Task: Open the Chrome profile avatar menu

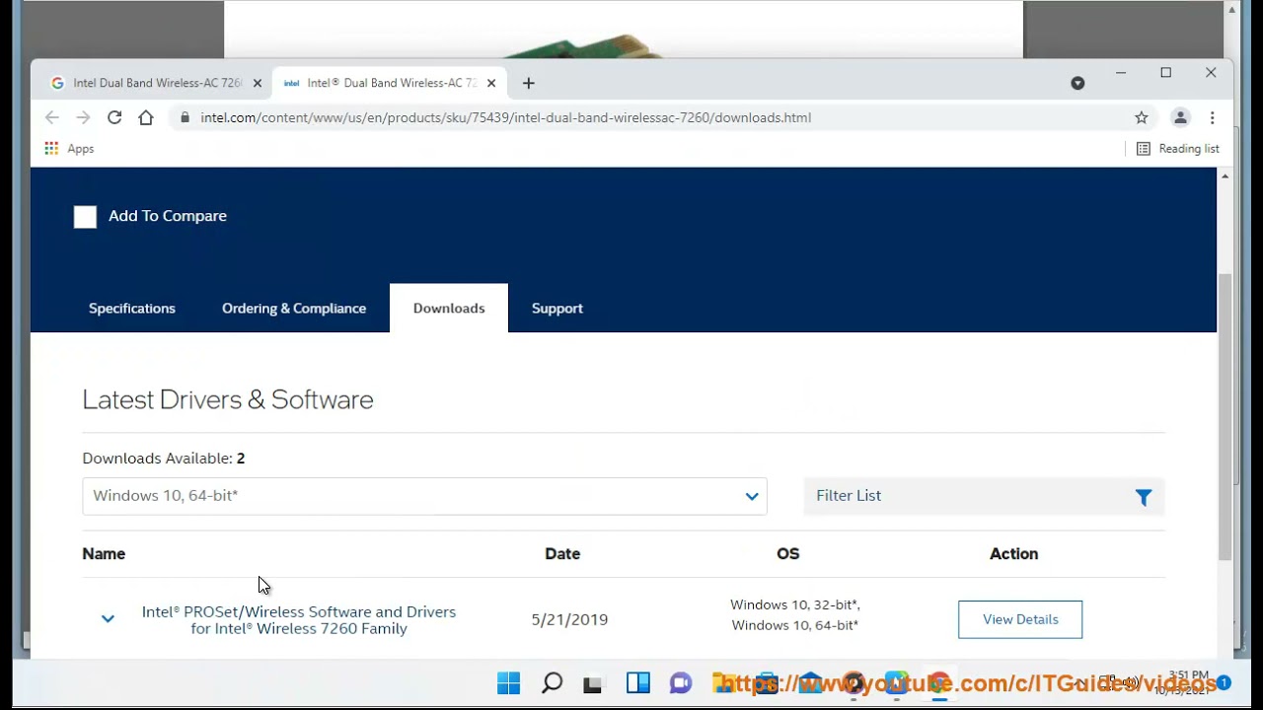Action: 1180,117
